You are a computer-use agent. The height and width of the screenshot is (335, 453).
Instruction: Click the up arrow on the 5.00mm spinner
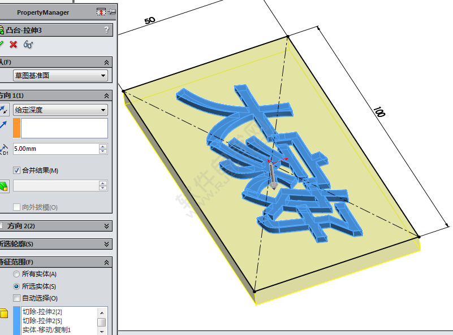click(x=103, y=146)
